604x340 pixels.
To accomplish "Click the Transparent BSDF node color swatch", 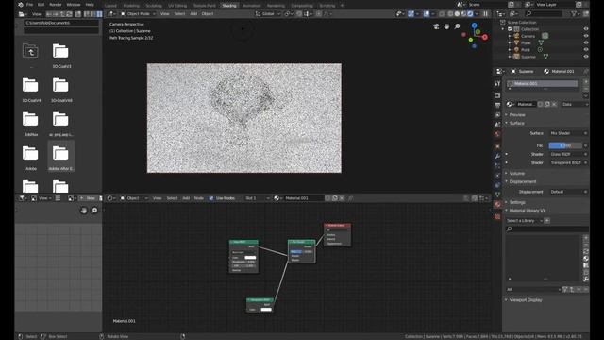I will tap(266, 309).
